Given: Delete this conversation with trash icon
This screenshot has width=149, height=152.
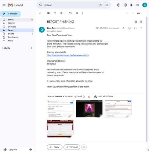Looking at the screenshot, I should tap(61, 13).
